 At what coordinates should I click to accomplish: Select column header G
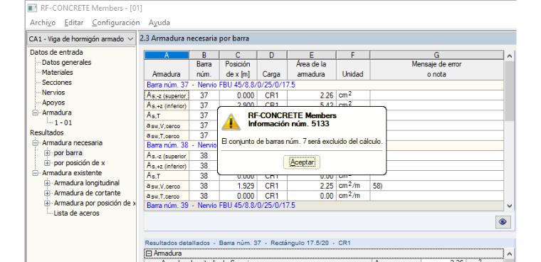click(x=437, y=55)
